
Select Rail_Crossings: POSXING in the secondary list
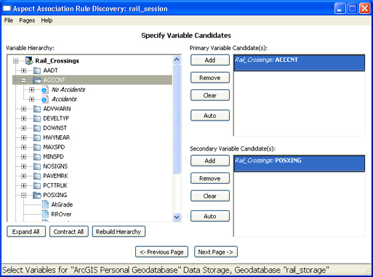click(299, 163)
